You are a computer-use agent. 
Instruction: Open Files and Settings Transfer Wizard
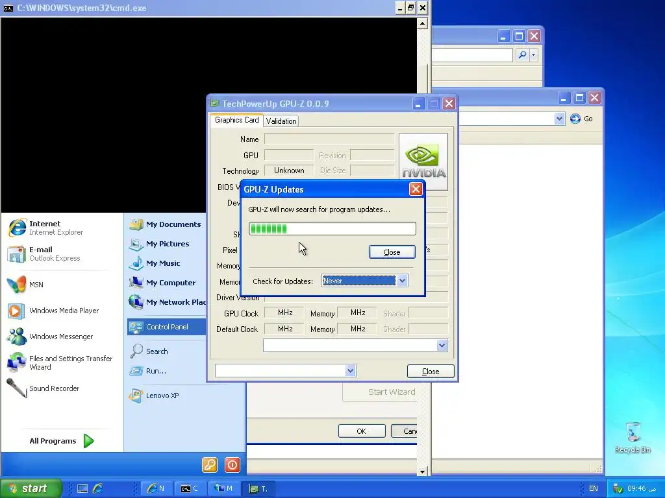click(x=60, y=362)
